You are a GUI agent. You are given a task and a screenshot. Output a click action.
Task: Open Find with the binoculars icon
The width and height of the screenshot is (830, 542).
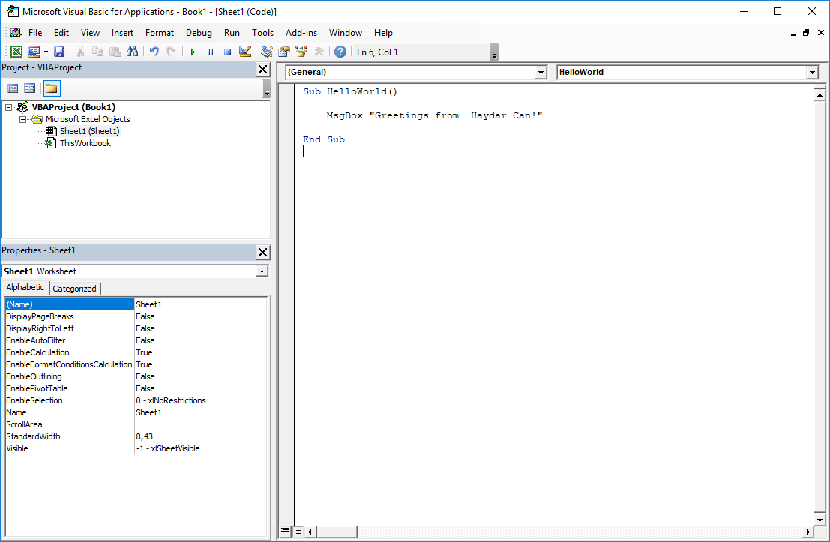coord(132,52)
